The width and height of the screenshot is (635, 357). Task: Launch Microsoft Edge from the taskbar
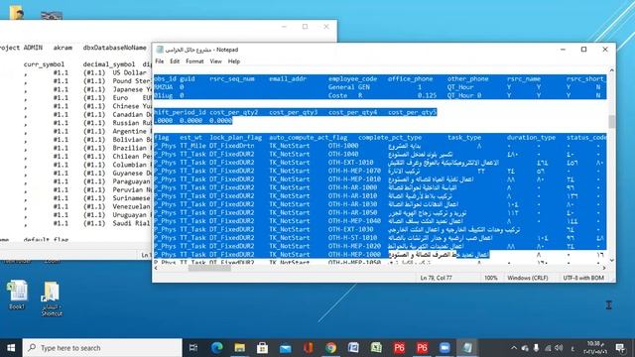(216, 348)
